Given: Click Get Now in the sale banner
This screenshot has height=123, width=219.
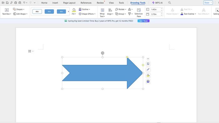Looking at the screenshot, I should pos(143,21).
